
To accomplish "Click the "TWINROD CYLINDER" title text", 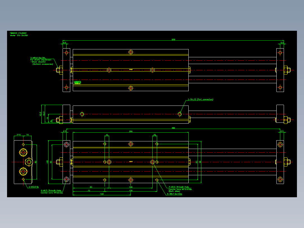I will coord(18,33).
